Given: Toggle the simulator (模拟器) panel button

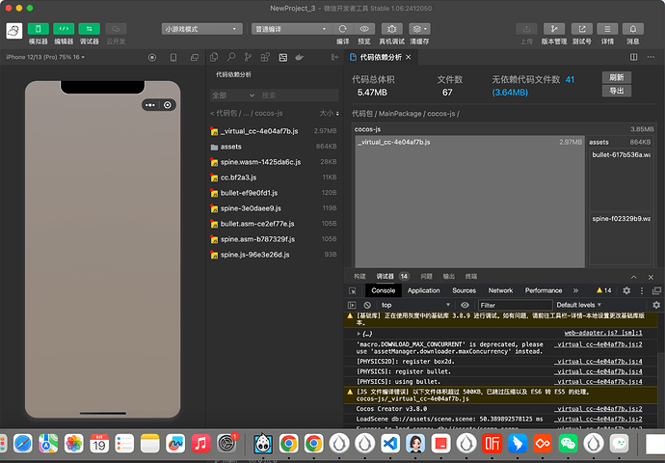Looking at the screenshot, I should click(39, 29).
